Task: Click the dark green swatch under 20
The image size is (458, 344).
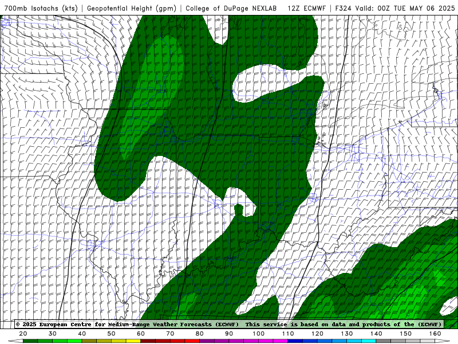Action: point(30,341)
